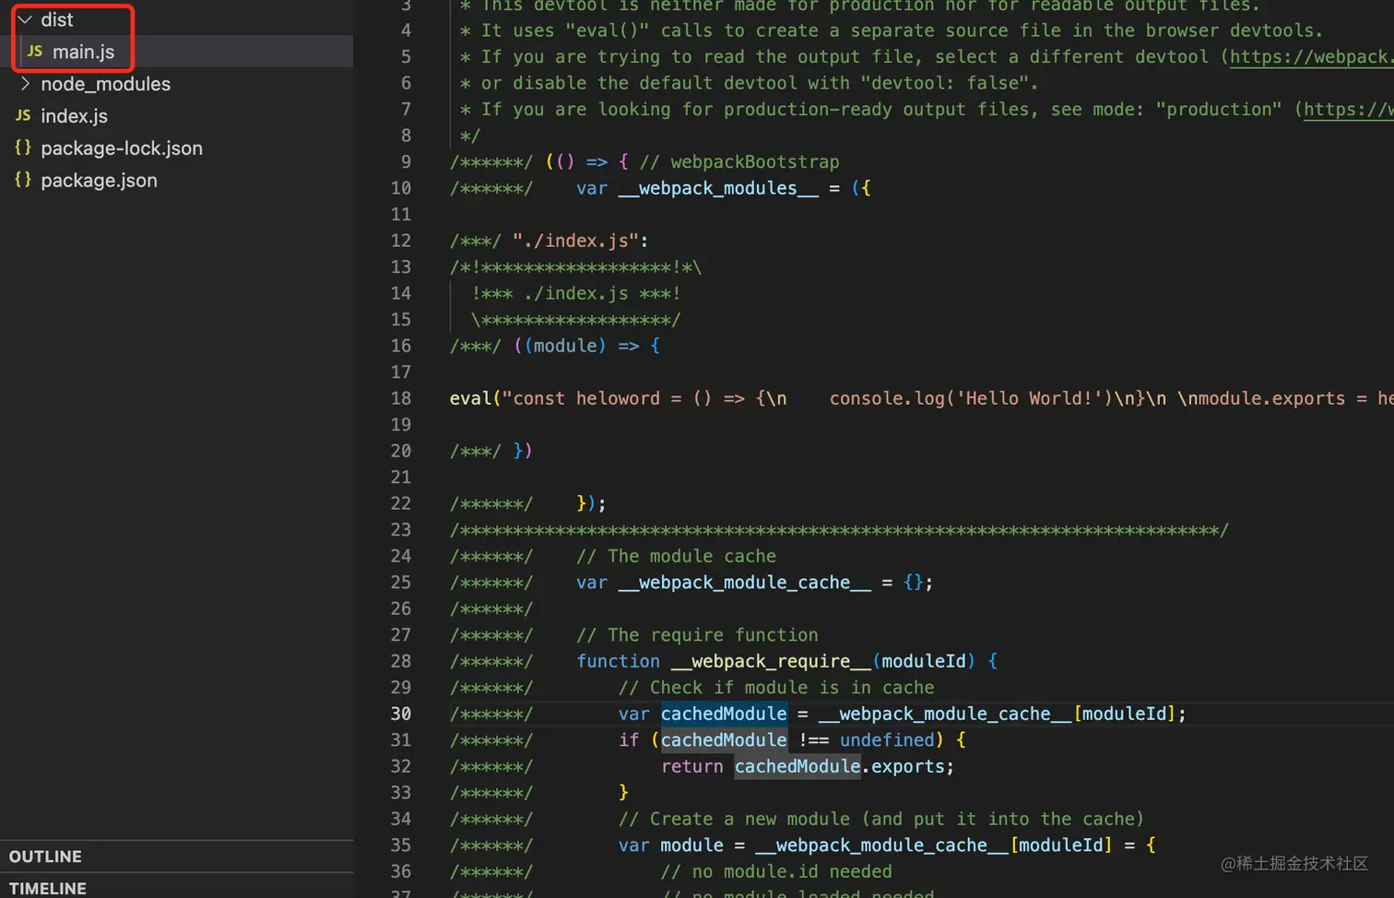The height and width of the screenshot is (898, 1394).
Task: Click 'Hello World!' string on line 18
Action: (1029, 398)
